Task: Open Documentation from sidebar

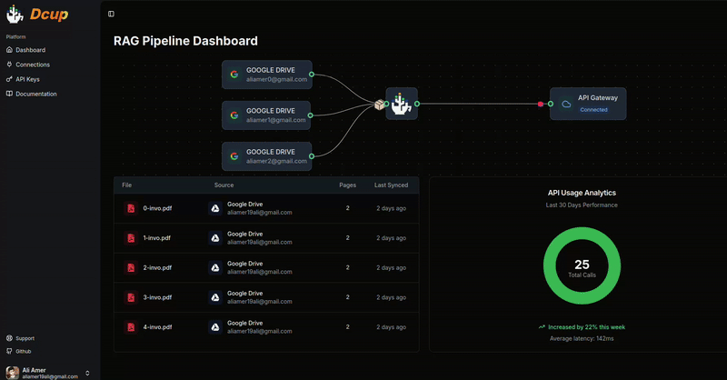Action: pyautogui.click(x=35, y=94)
